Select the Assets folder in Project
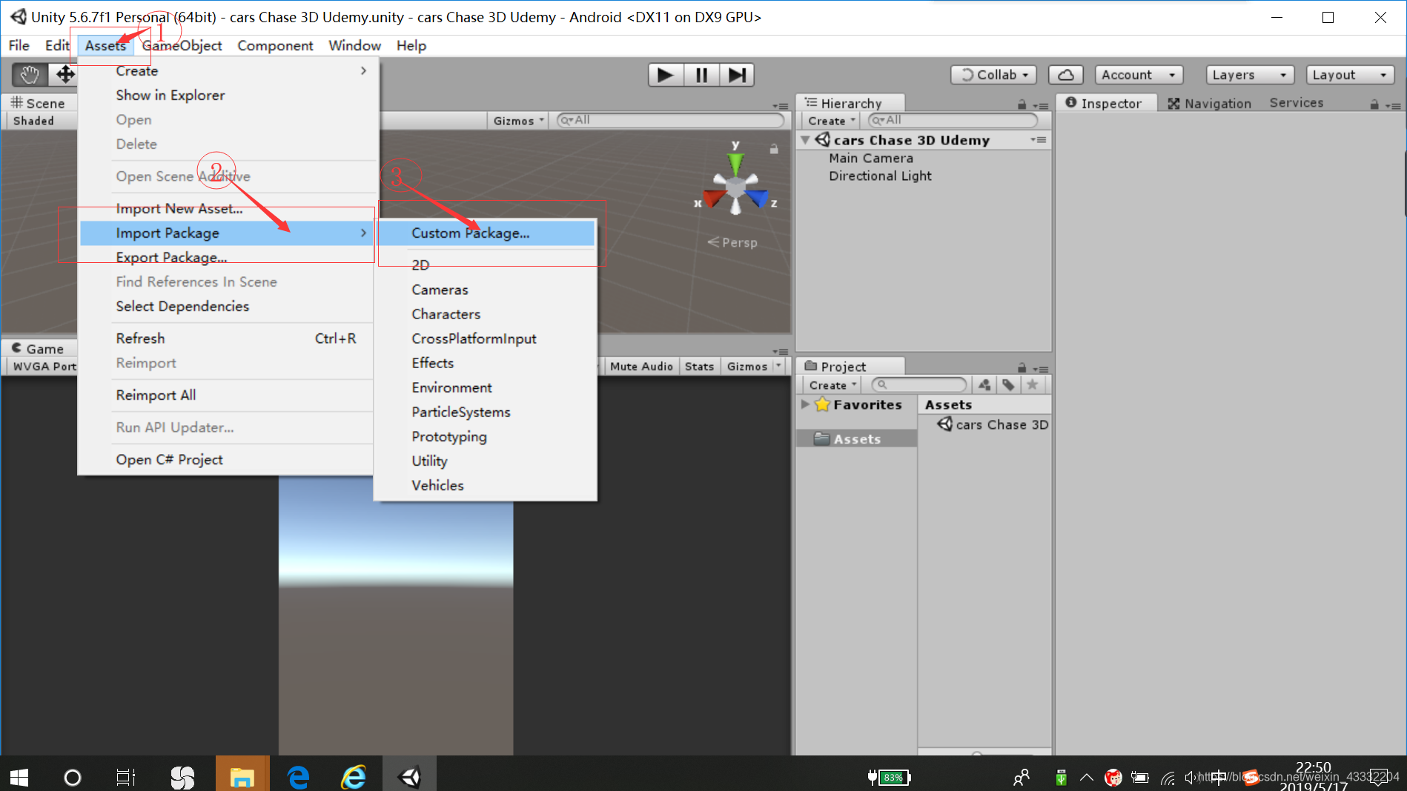 click(857, 439)
